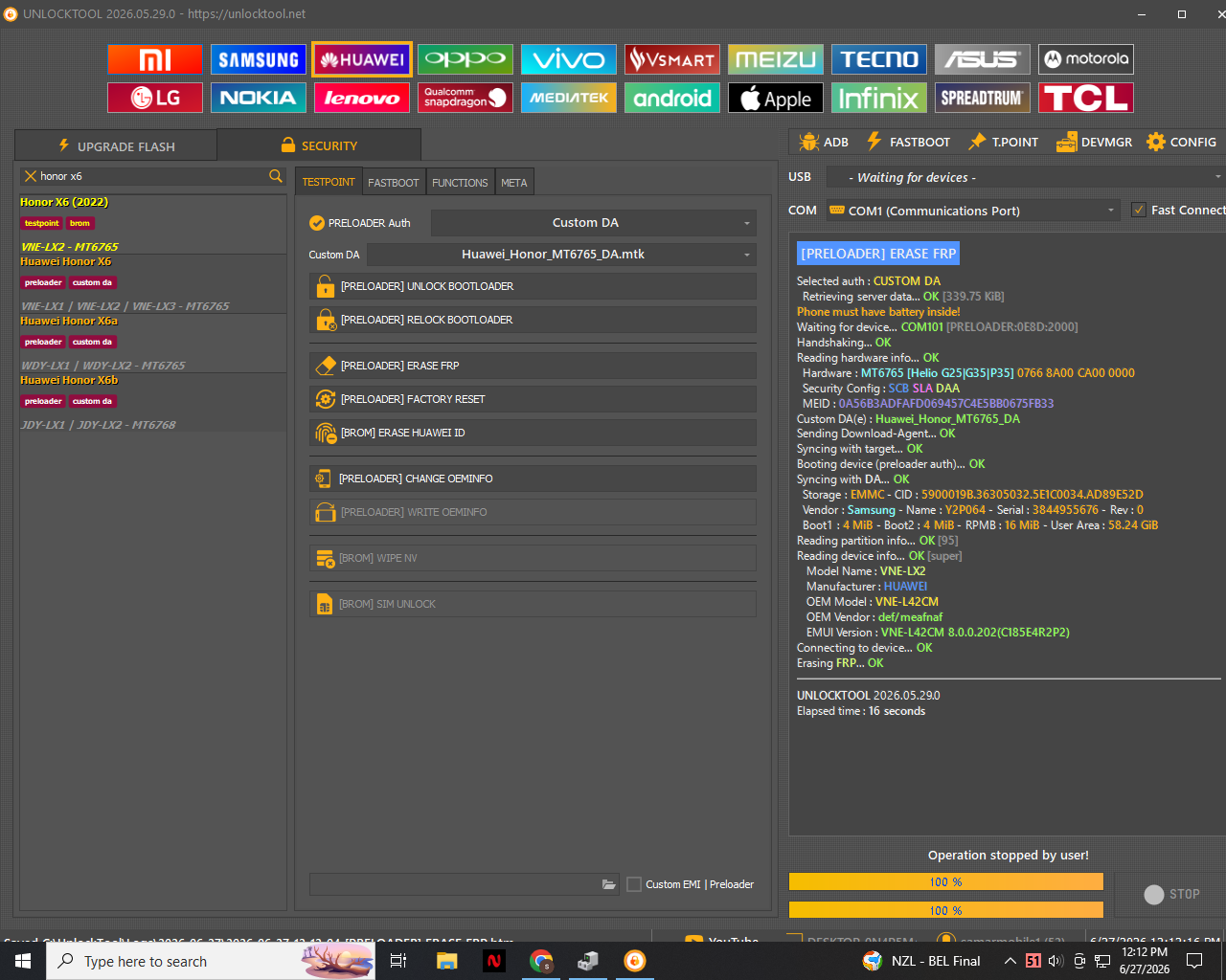Open the META tab

(x=514, y=182)
